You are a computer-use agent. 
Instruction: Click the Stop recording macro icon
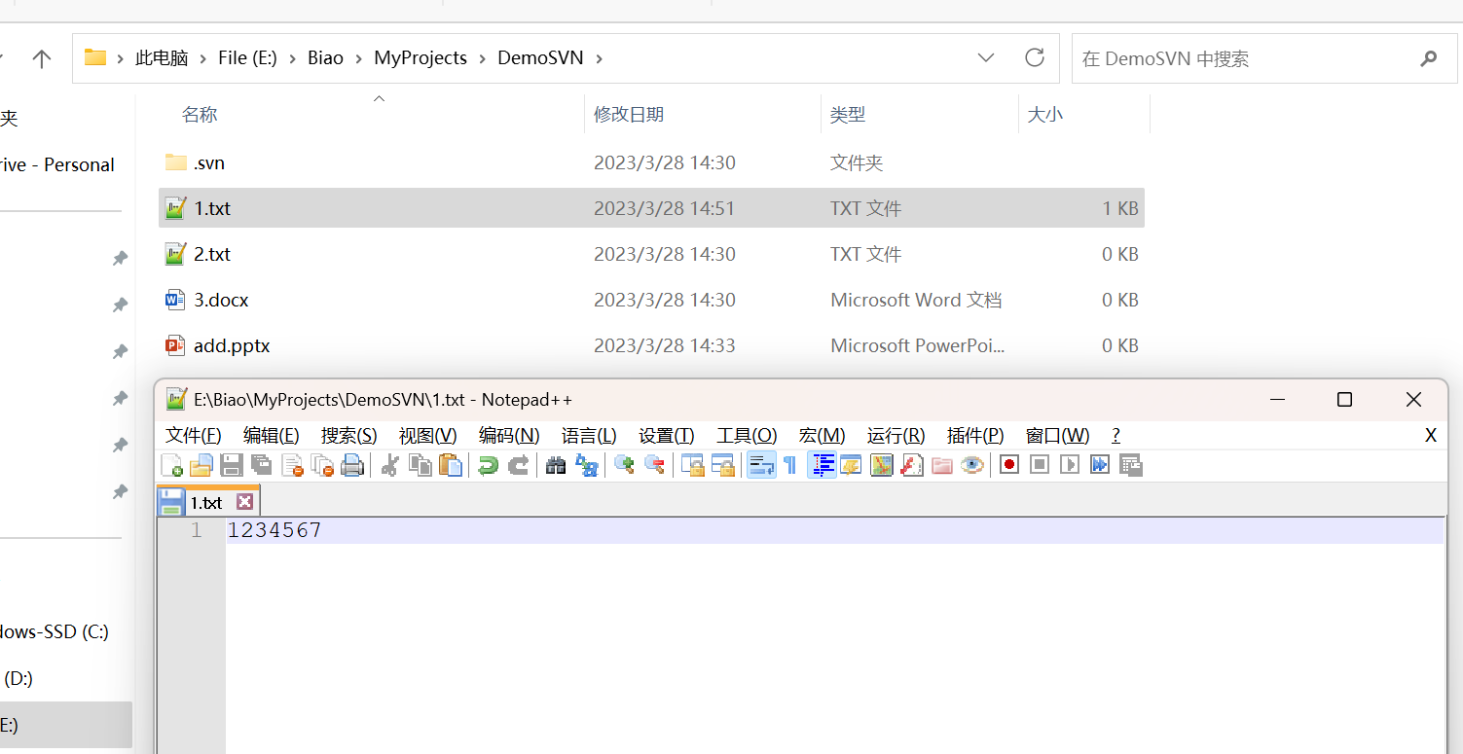pyautogui.click(x=1040, y=465)
